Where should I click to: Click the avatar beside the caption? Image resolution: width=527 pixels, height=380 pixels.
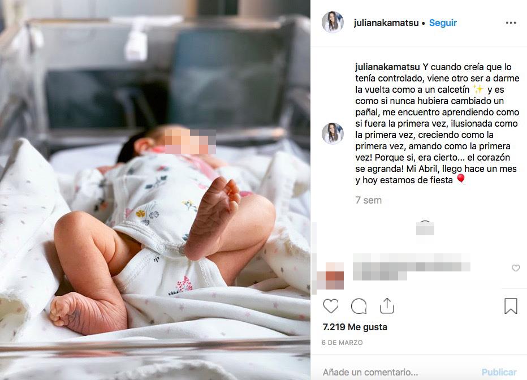332,133
